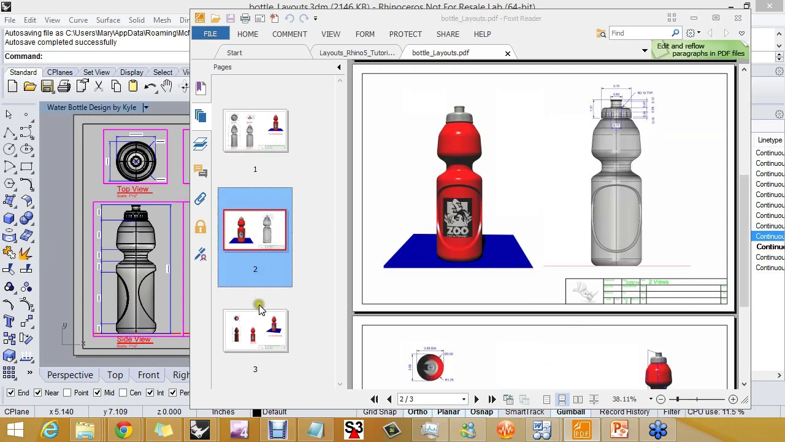The image size is (785, 442).
Task: Go to the next page in Foxit
Action: pos(477,399)
